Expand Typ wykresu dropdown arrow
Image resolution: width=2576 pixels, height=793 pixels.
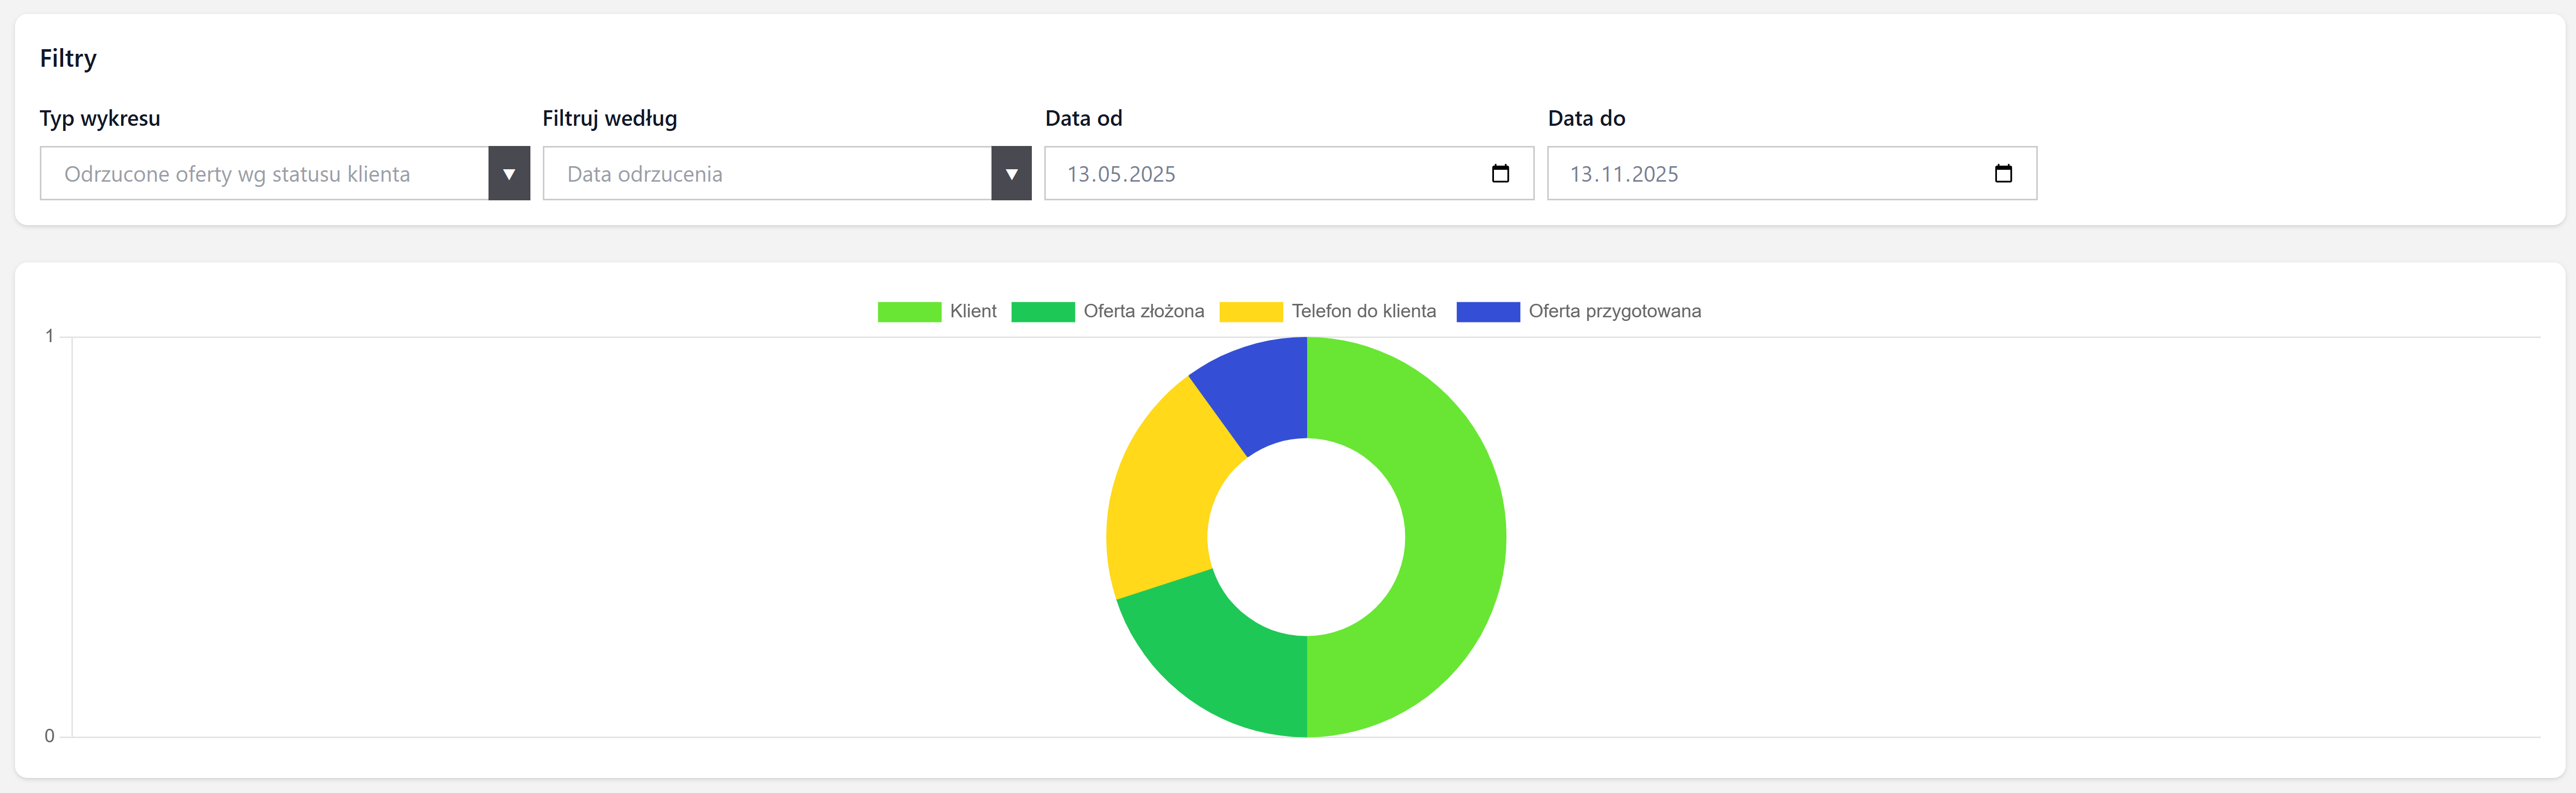pos(509,174)
